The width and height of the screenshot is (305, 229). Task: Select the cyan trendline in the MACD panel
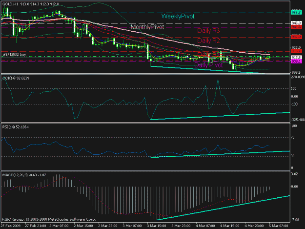click(x=224, y=208)
